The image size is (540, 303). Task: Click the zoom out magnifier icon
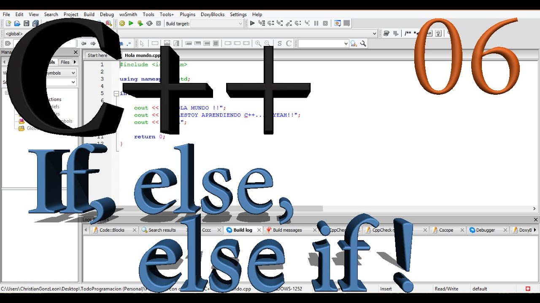(x=267, y=43)
